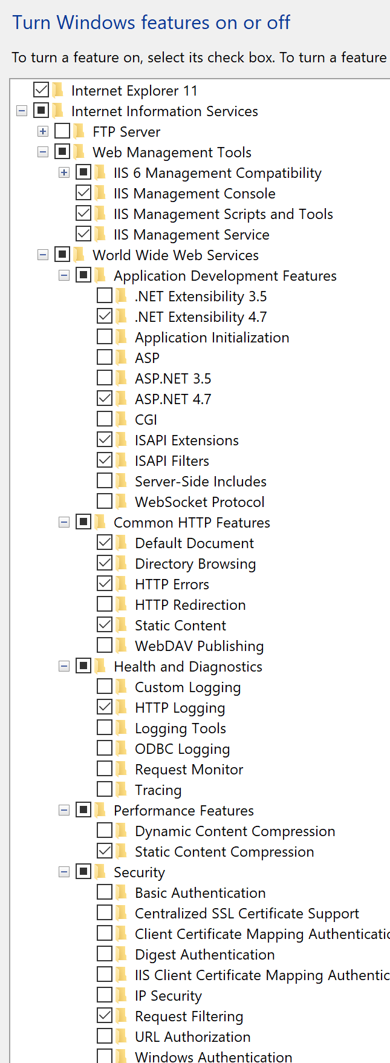Enable the WebSocket Protocol checkbox

[105, 502]
